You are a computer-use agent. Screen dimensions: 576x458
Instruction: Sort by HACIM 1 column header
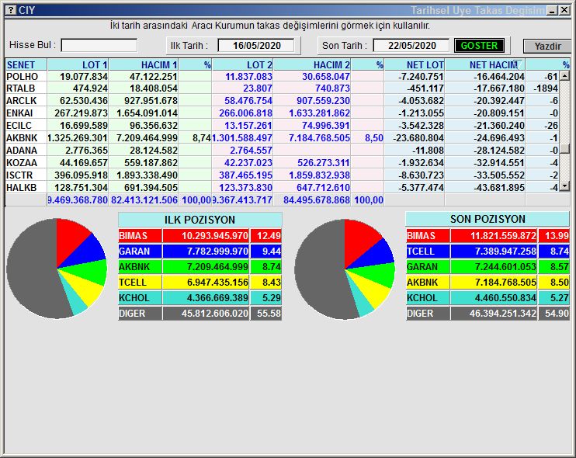144,64
